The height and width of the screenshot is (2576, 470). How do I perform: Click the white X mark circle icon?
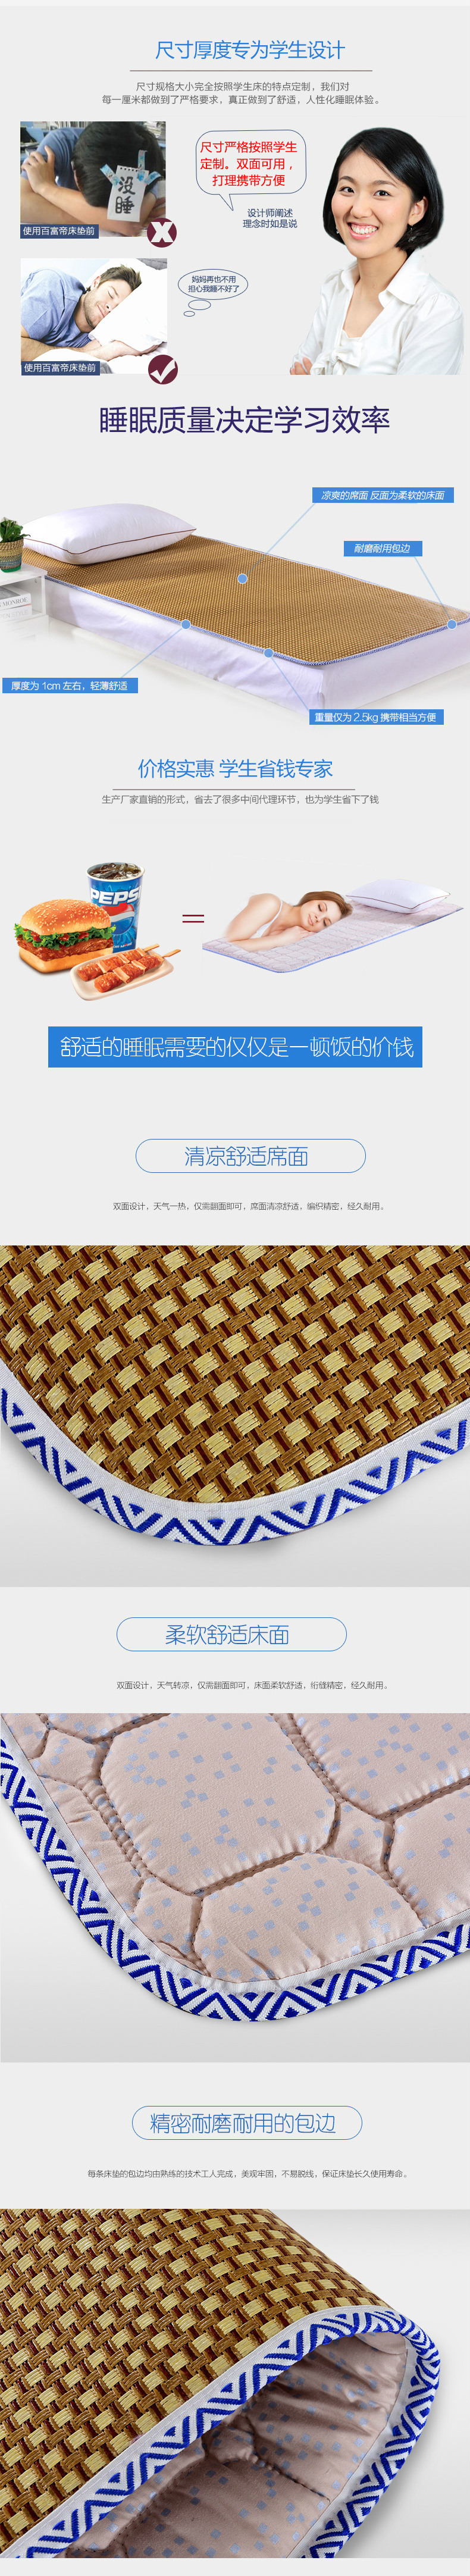(x=162, y=233)
